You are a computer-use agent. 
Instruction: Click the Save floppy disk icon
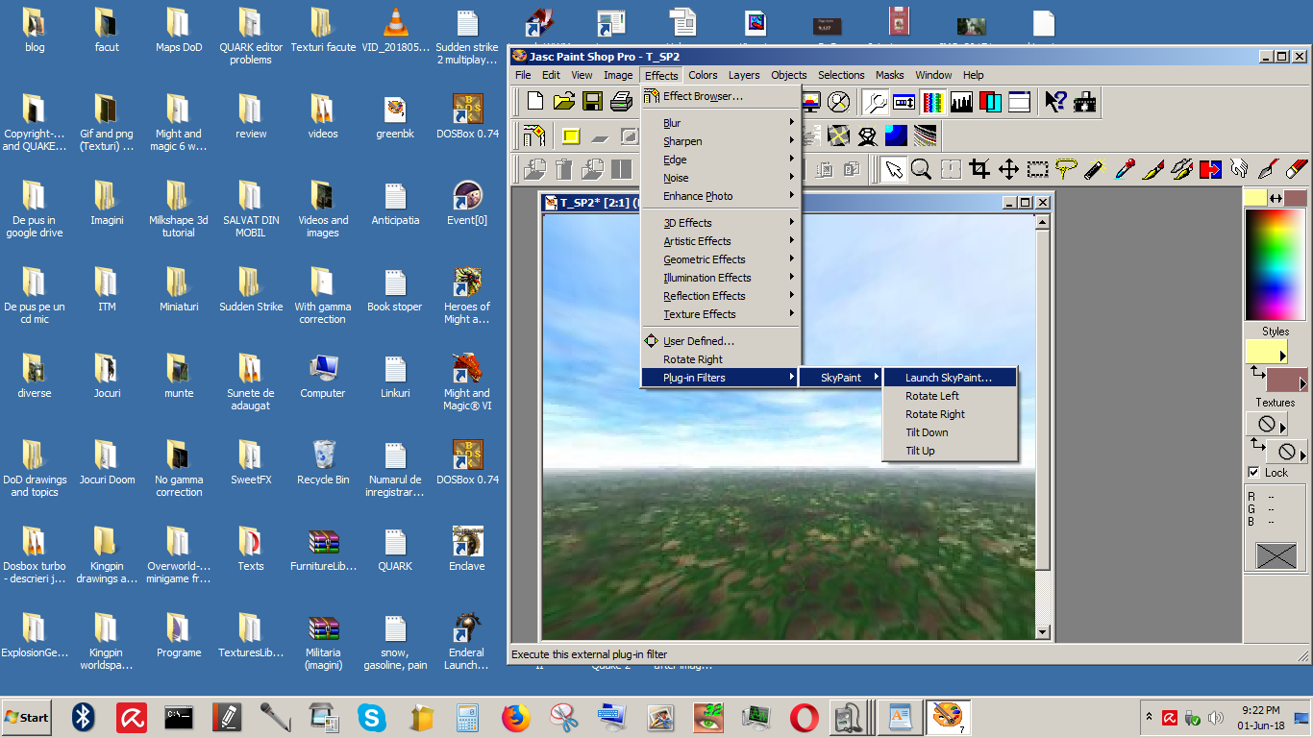(593, 101)
